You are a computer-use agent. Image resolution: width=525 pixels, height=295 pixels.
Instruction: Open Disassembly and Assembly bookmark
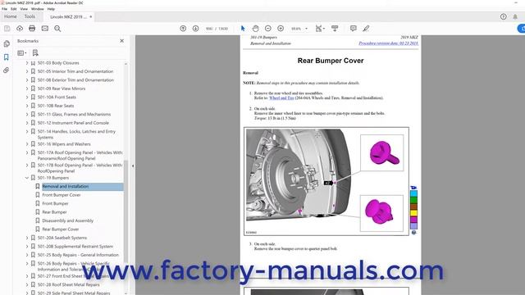coord(67,220)
